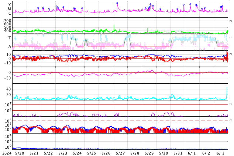Viewport: 234px width, 156px height.
Task: Click the 5/26 date label
Action: [106, 153]
